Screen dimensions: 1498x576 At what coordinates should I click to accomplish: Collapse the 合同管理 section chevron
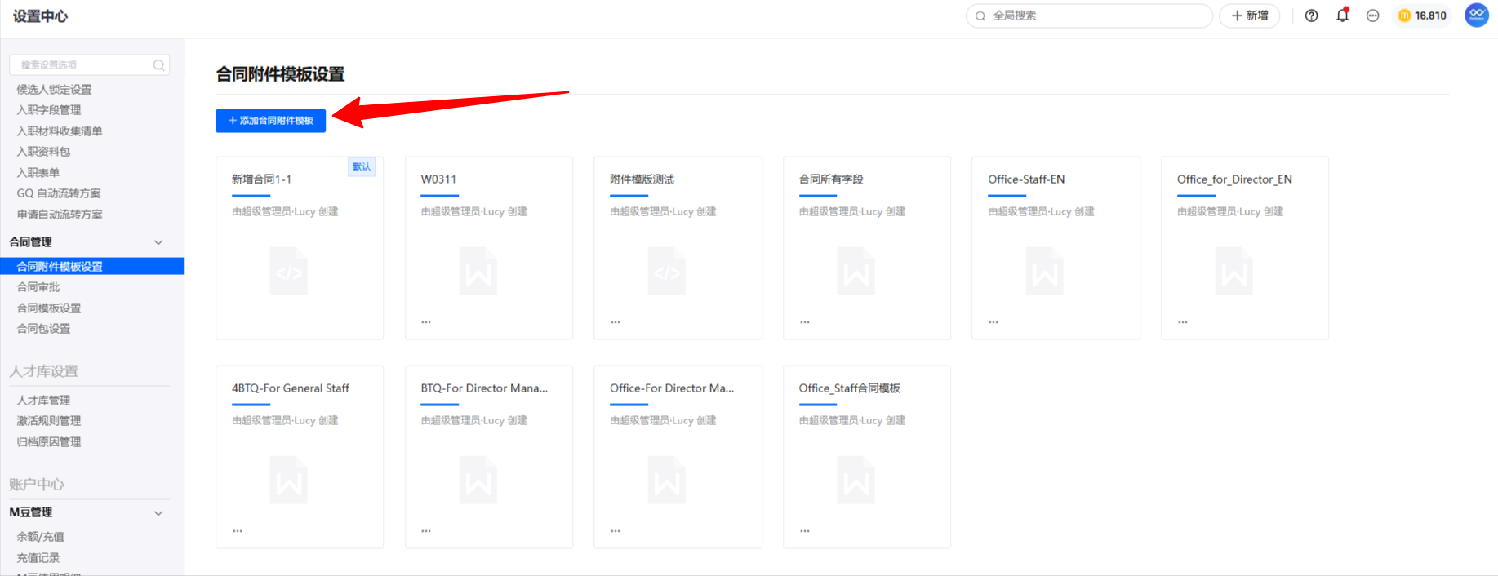tap(158, 242)
